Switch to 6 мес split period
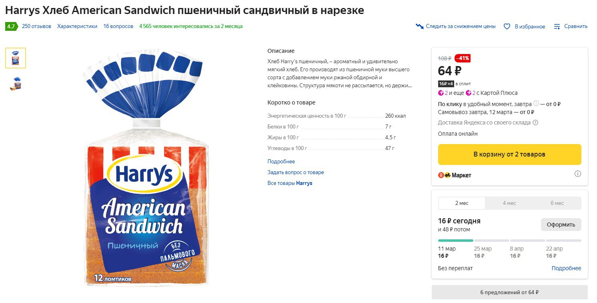This screenshot has width=597, height=303. [557, 203]
